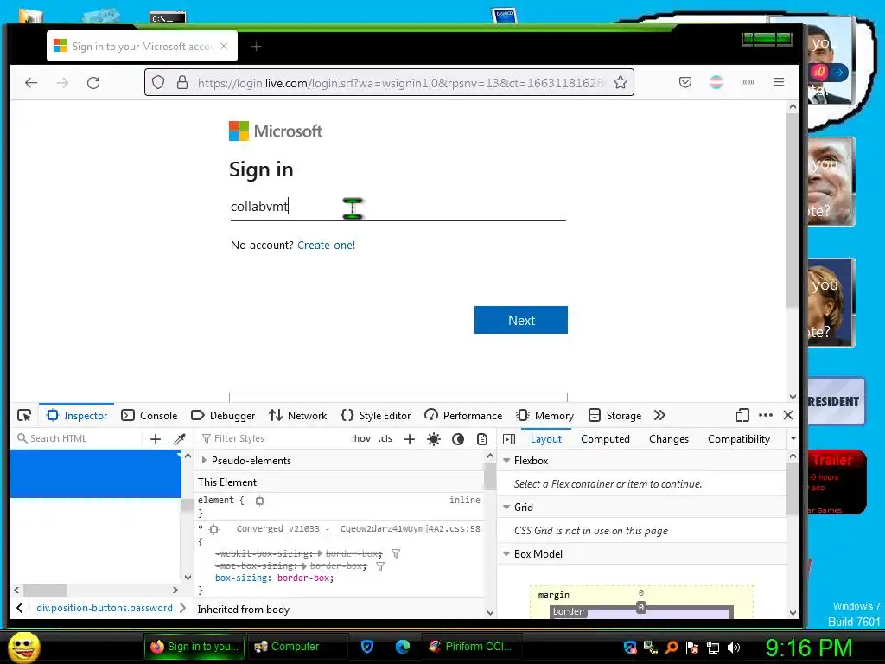Select div.position-buttons.password breadcrumb
This screenshot has height=664, width=885.
(105, 608)
